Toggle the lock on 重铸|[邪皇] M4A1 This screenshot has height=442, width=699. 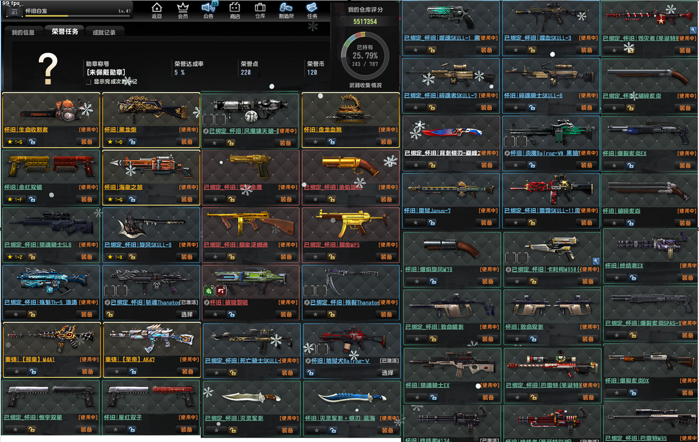33,371
